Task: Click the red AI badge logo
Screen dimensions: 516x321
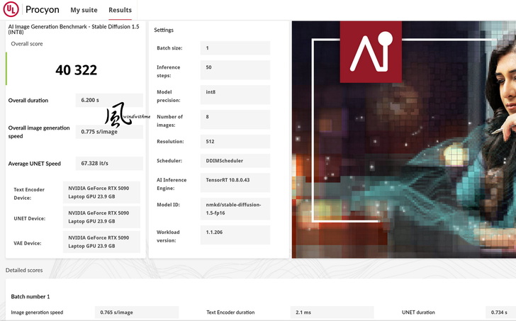Action: point(371,52)
